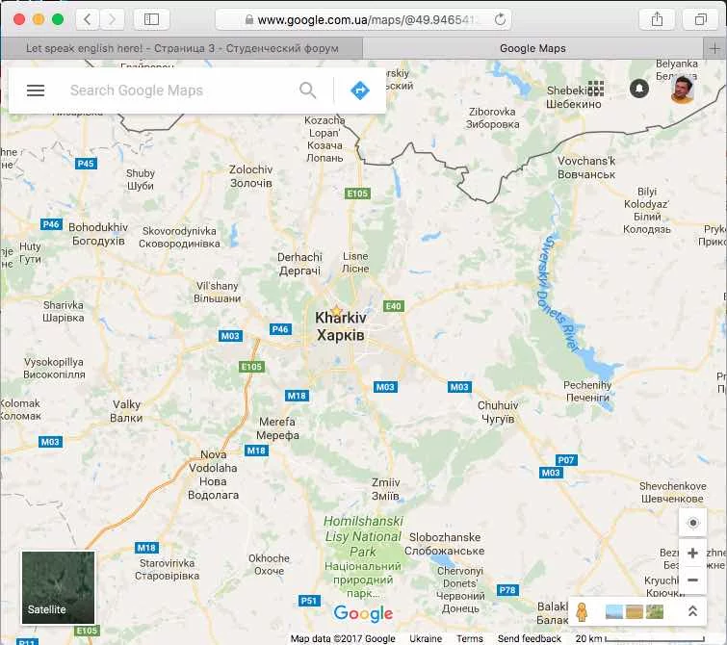This screenshot has width=727, height=645.
Task: Zoom out with the minus button
Action: pyautogui.click(x=692, y=580)
